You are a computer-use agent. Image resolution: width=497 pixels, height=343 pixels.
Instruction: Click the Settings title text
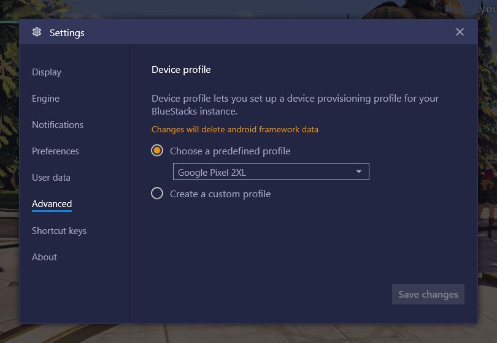click(x=67, y=32)
